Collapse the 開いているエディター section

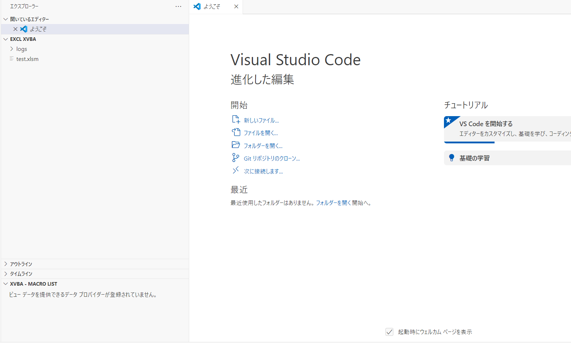point(6,19)
